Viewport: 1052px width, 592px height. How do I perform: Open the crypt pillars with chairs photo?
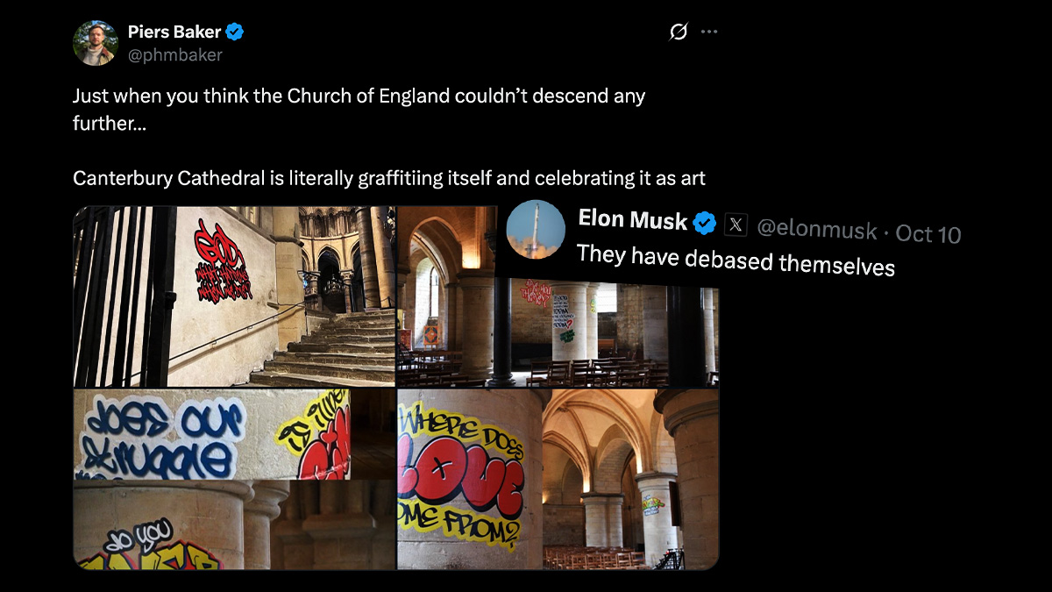[561, 342]
